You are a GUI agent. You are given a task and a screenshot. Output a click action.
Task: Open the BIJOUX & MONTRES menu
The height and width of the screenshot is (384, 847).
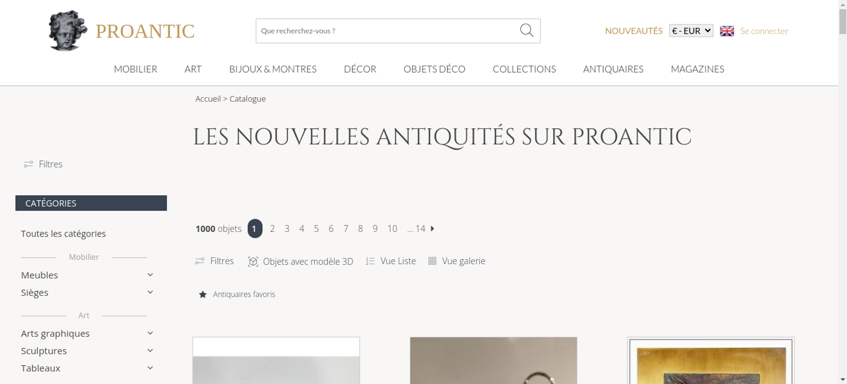point(273,69)
